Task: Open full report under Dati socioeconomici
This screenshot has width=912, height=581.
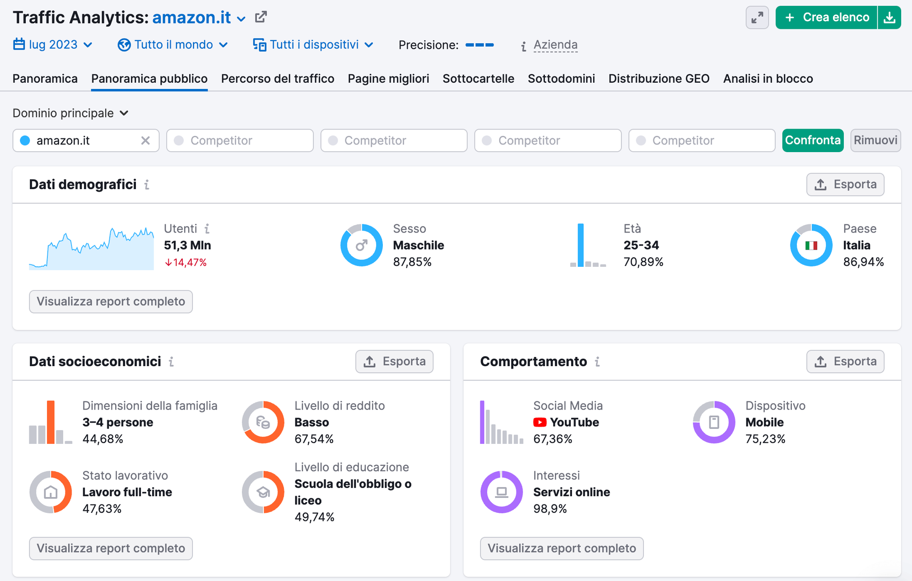Action: (111, 548)
